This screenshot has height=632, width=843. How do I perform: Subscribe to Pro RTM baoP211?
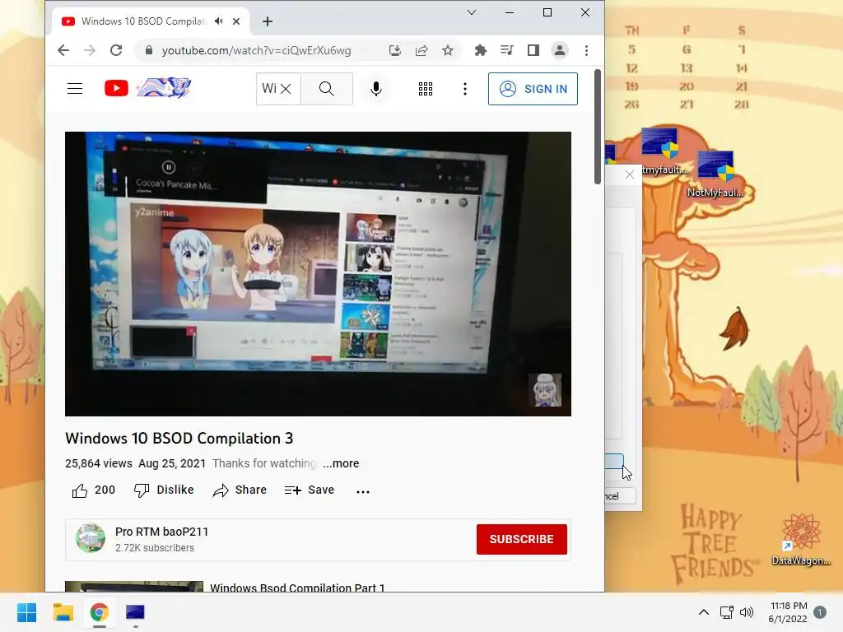pyautogui.click(x=521, y=539)
